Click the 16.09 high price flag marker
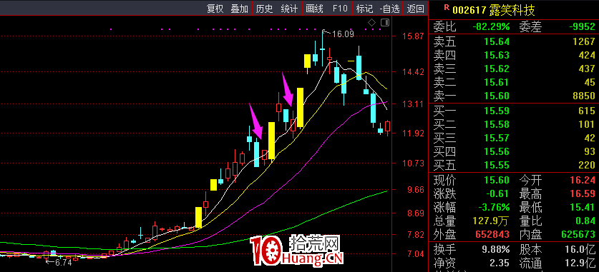Screen dimensions: 599x272 click(x=339, y=34)
